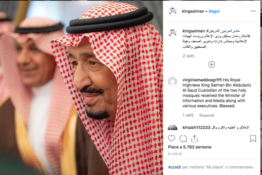Like the post with the heart icon
This screenshot has width=262, height=175.
coord(171,138)
